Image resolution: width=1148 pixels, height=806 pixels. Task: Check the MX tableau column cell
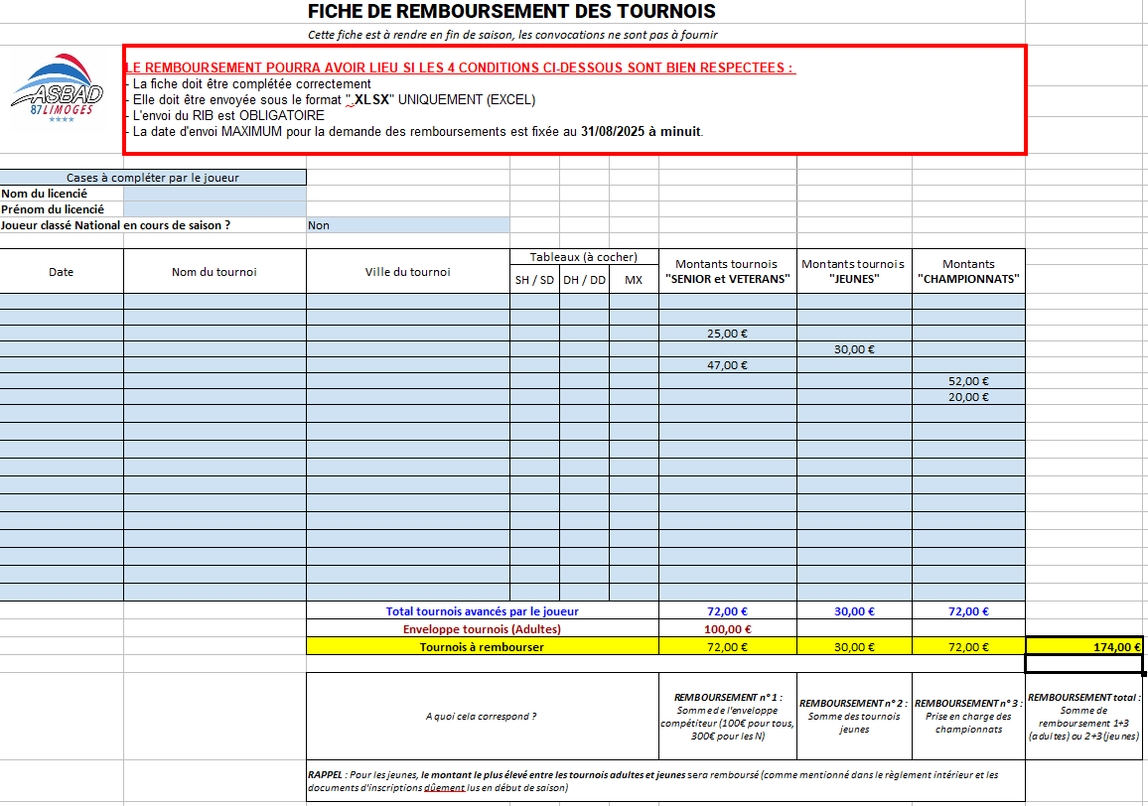(x=634, y=281)
